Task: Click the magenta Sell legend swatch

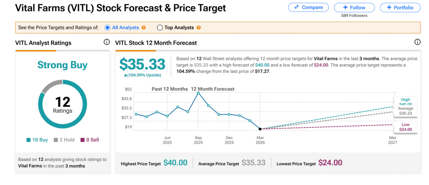Action: coord(83,140)
